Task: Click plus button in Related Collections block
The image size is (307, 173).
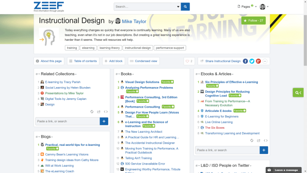Action: [x=104, y=121]
